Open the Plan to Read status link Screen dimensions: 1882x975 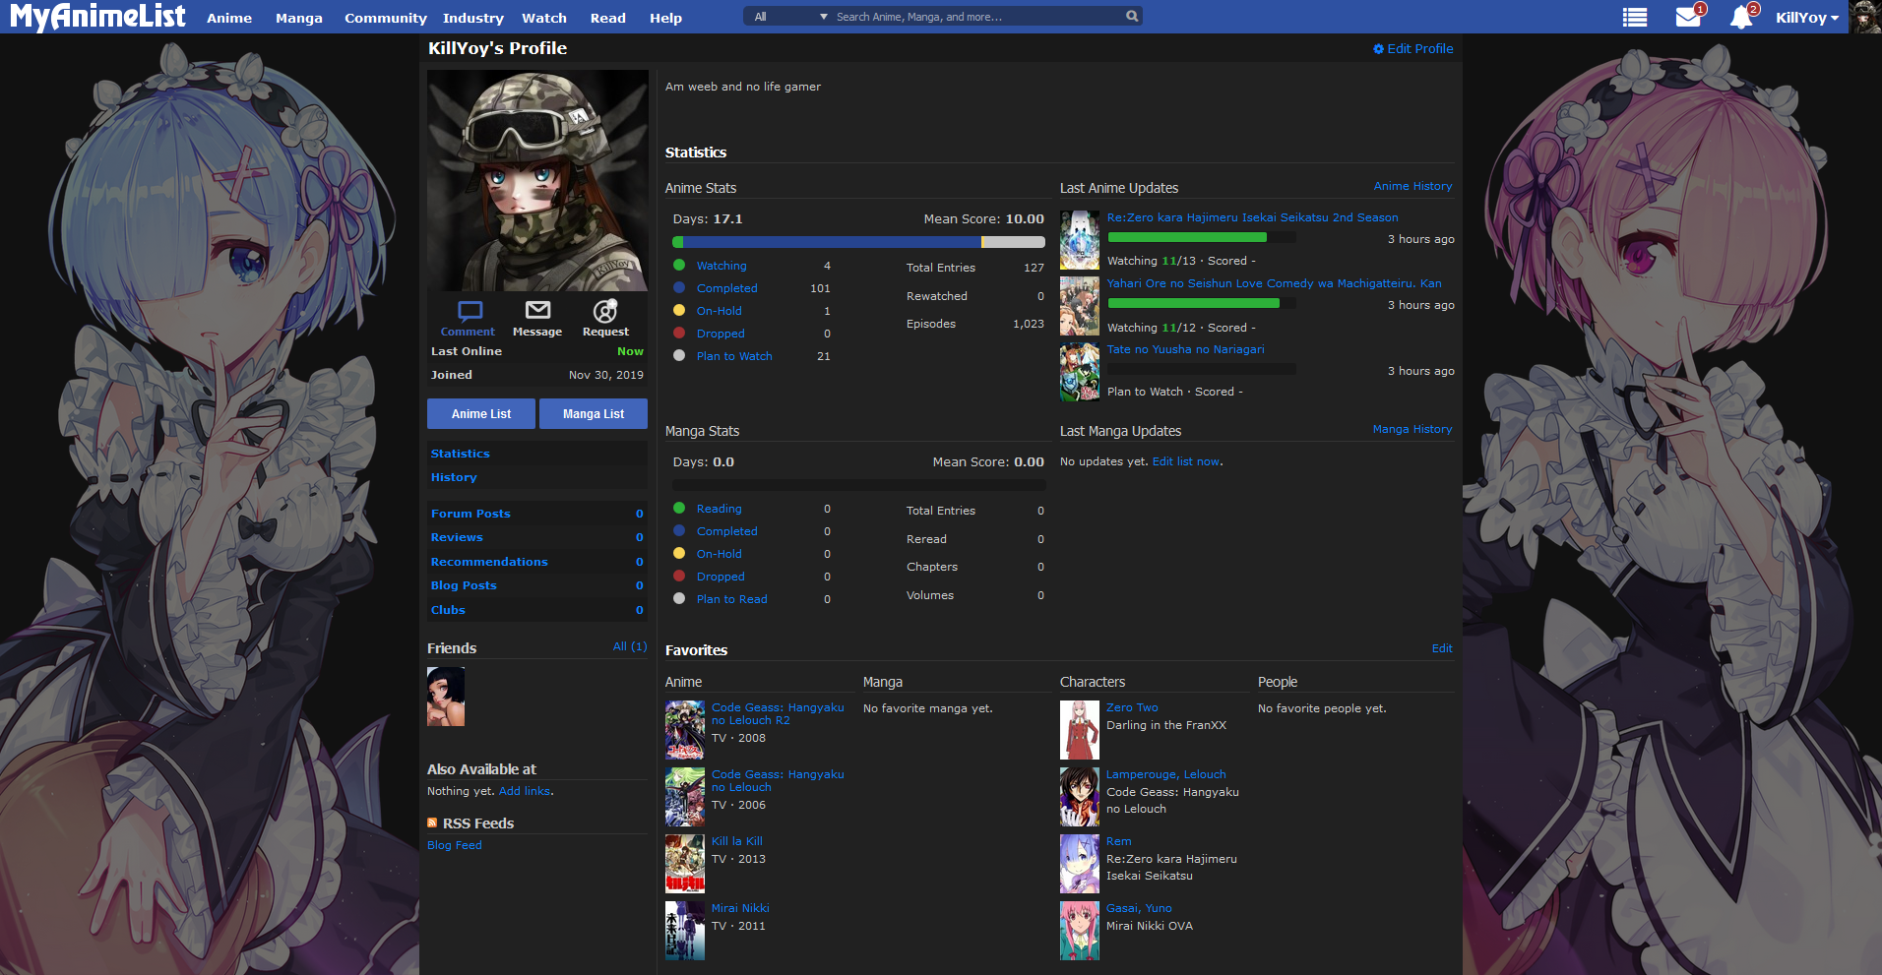click(x=732, y=599)
